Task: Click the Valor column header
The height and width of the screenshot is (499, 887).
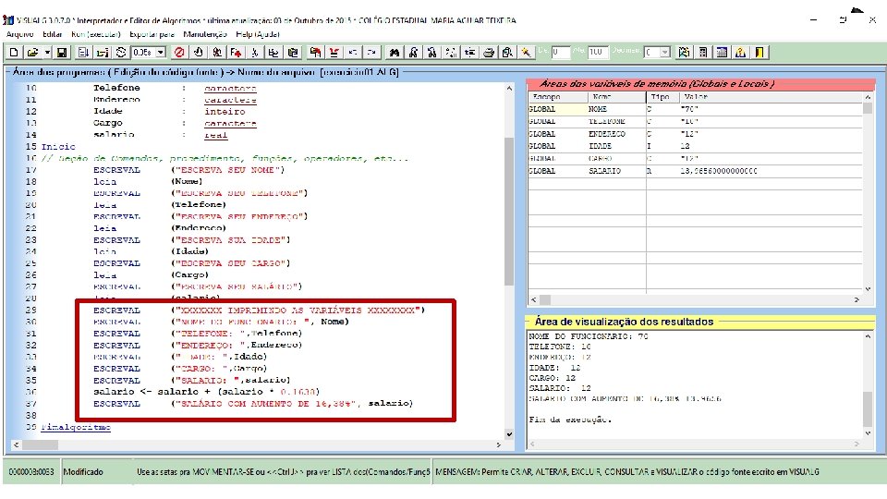Action: (771, 97)
